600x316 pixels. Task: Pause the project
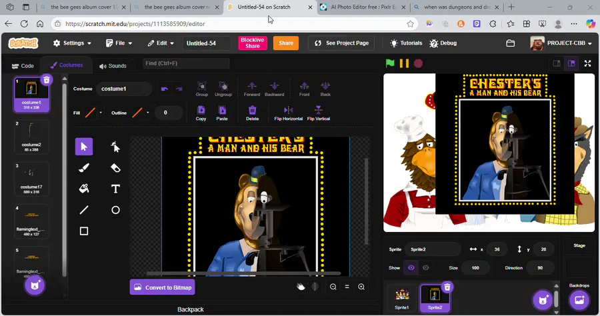[x=404, y=63]
